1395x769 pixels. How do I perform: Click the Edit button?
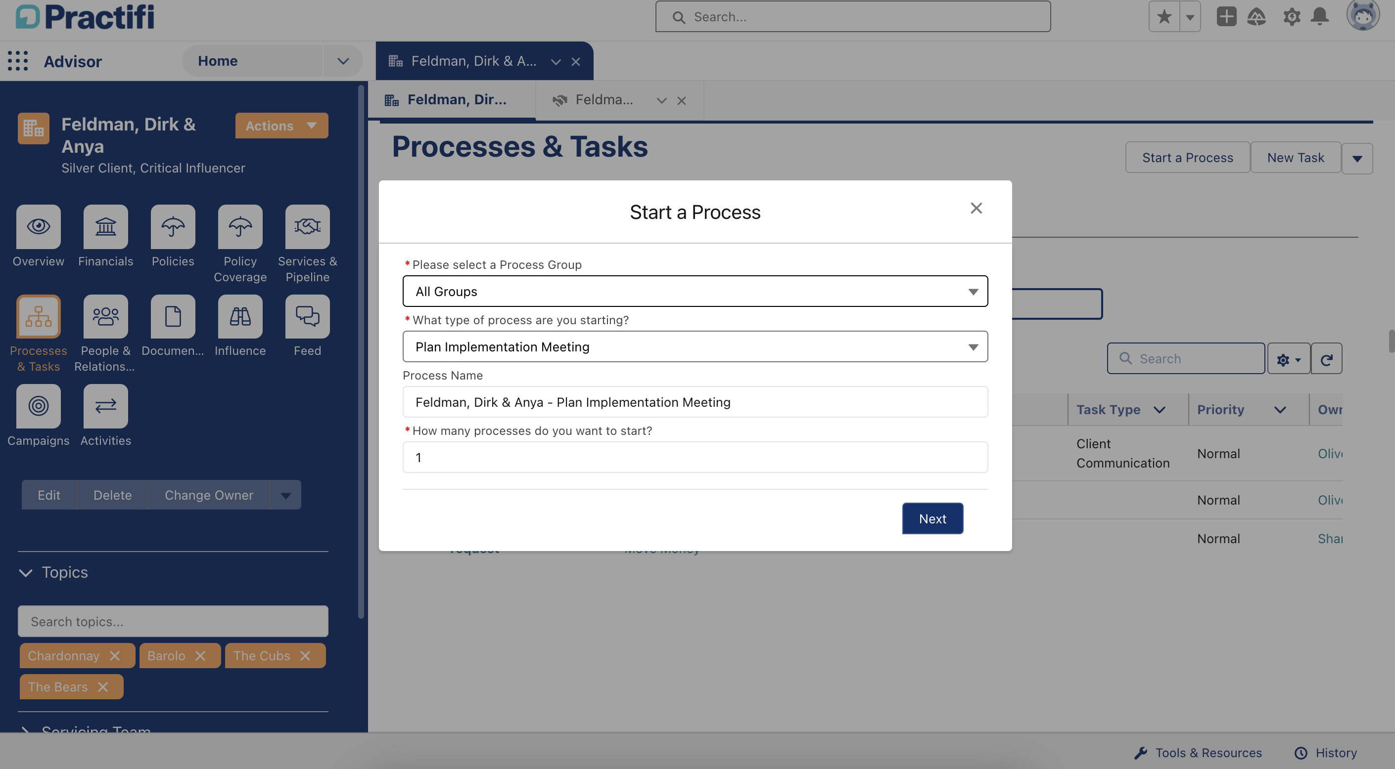click(x=49, y=495)
